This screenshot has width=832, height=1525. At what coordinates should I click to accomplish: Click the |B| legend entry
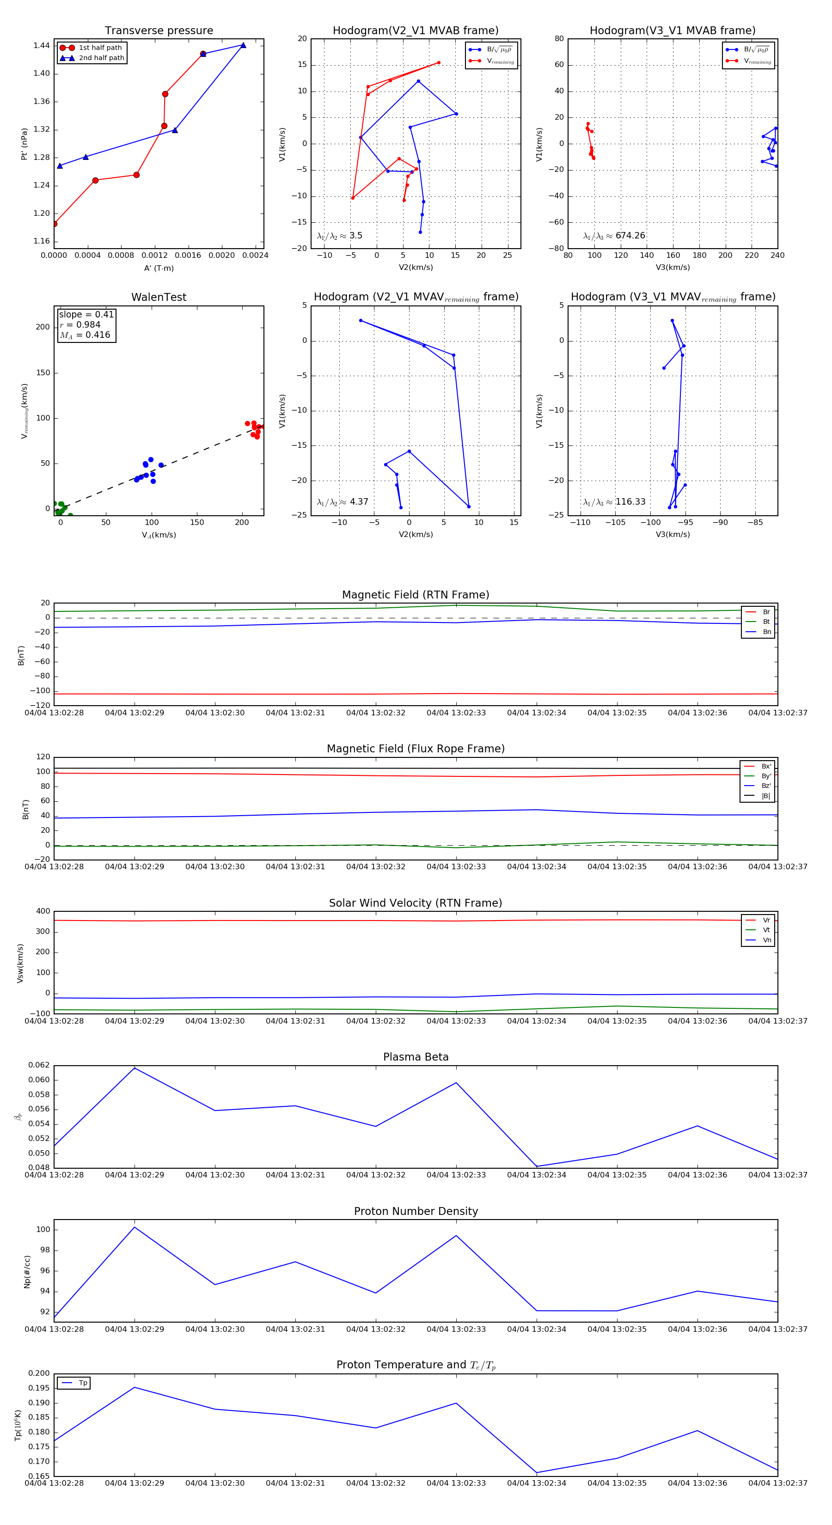click(758, 796)
